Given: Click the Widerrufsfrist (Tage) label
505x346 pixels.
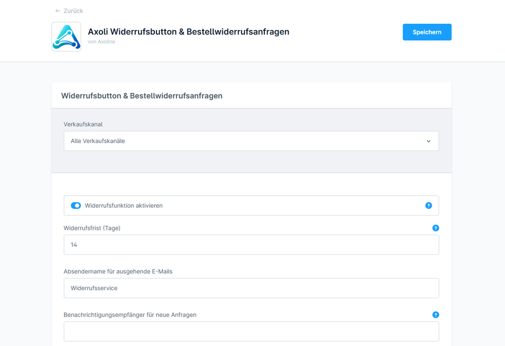Looking at the screenshot, I should click(x=92, y=228).
